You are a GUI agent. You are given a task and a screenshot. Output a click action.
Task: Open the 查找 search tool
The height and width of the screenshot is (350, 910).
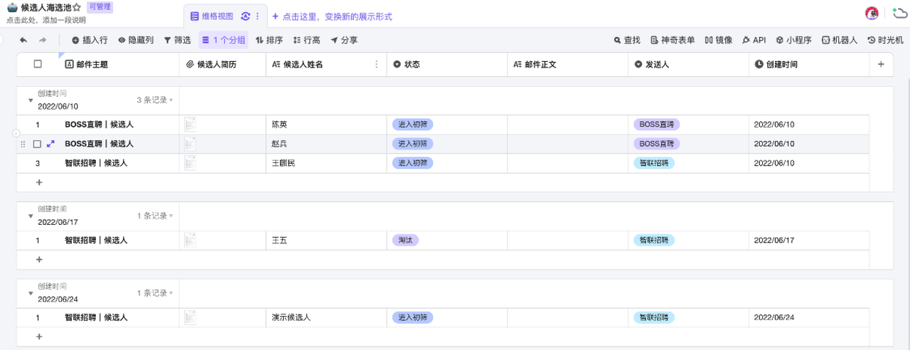coord(627,41)
